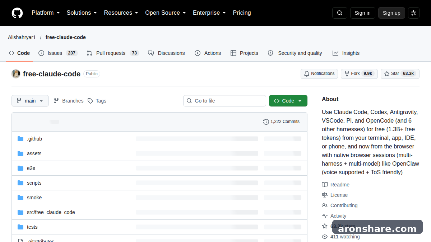Click the pulse icon beside Activity

click(x=325, y=216)
